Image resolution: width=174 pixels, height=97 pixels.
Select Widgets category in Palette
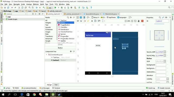click(x=48, y=23)
